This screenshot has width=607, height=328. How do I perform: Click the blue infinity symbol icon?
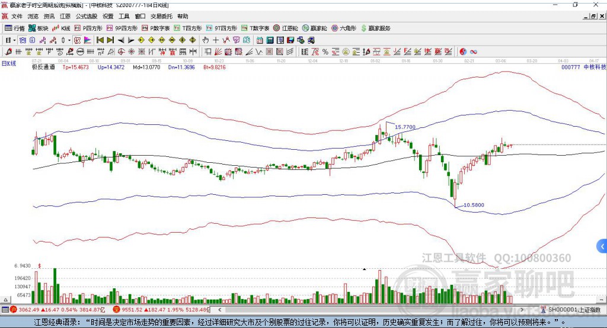tap(474, 52)
